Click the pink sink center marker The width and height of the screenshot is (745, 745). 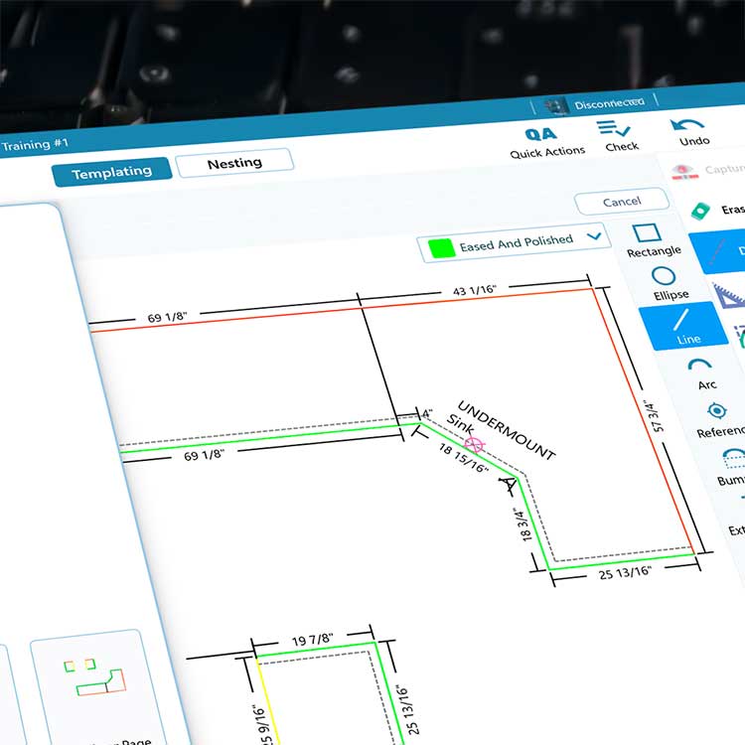pyautogui.click(x=475, y=446)
